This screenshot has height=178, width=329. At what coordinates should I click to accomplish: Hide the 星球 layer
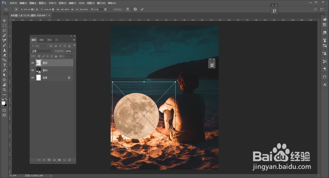coord(33,63)
